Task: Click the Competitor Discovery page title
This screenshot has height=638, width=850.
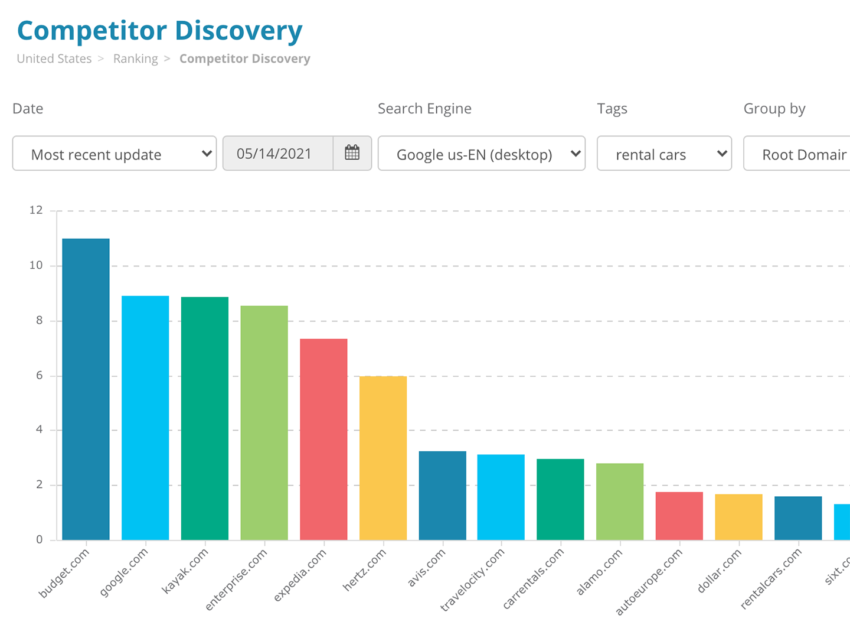Action: pyautogui.click(x=160, y=31)
